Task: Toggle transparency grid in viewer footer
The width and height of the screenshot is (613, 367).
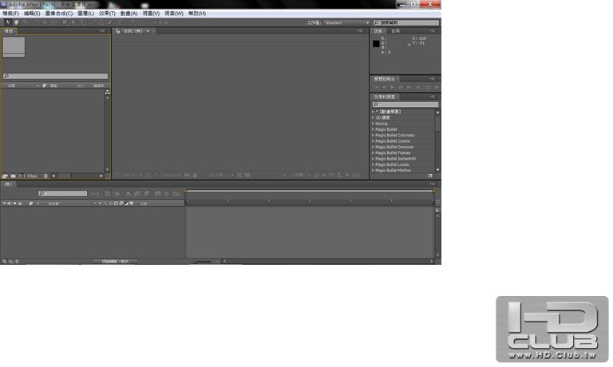Action: (247, 175)
